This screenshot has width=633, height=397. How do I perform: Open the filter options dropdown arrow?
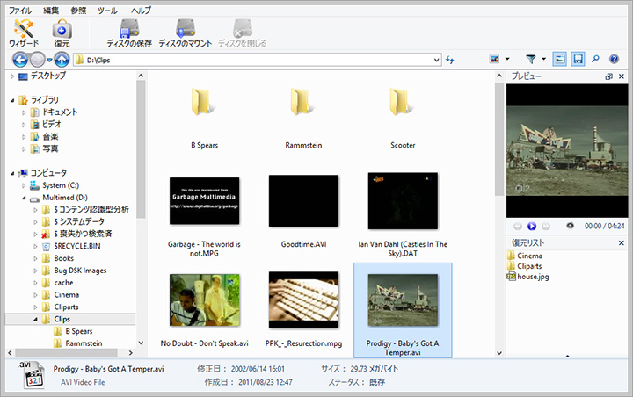(x=544, y=60)
